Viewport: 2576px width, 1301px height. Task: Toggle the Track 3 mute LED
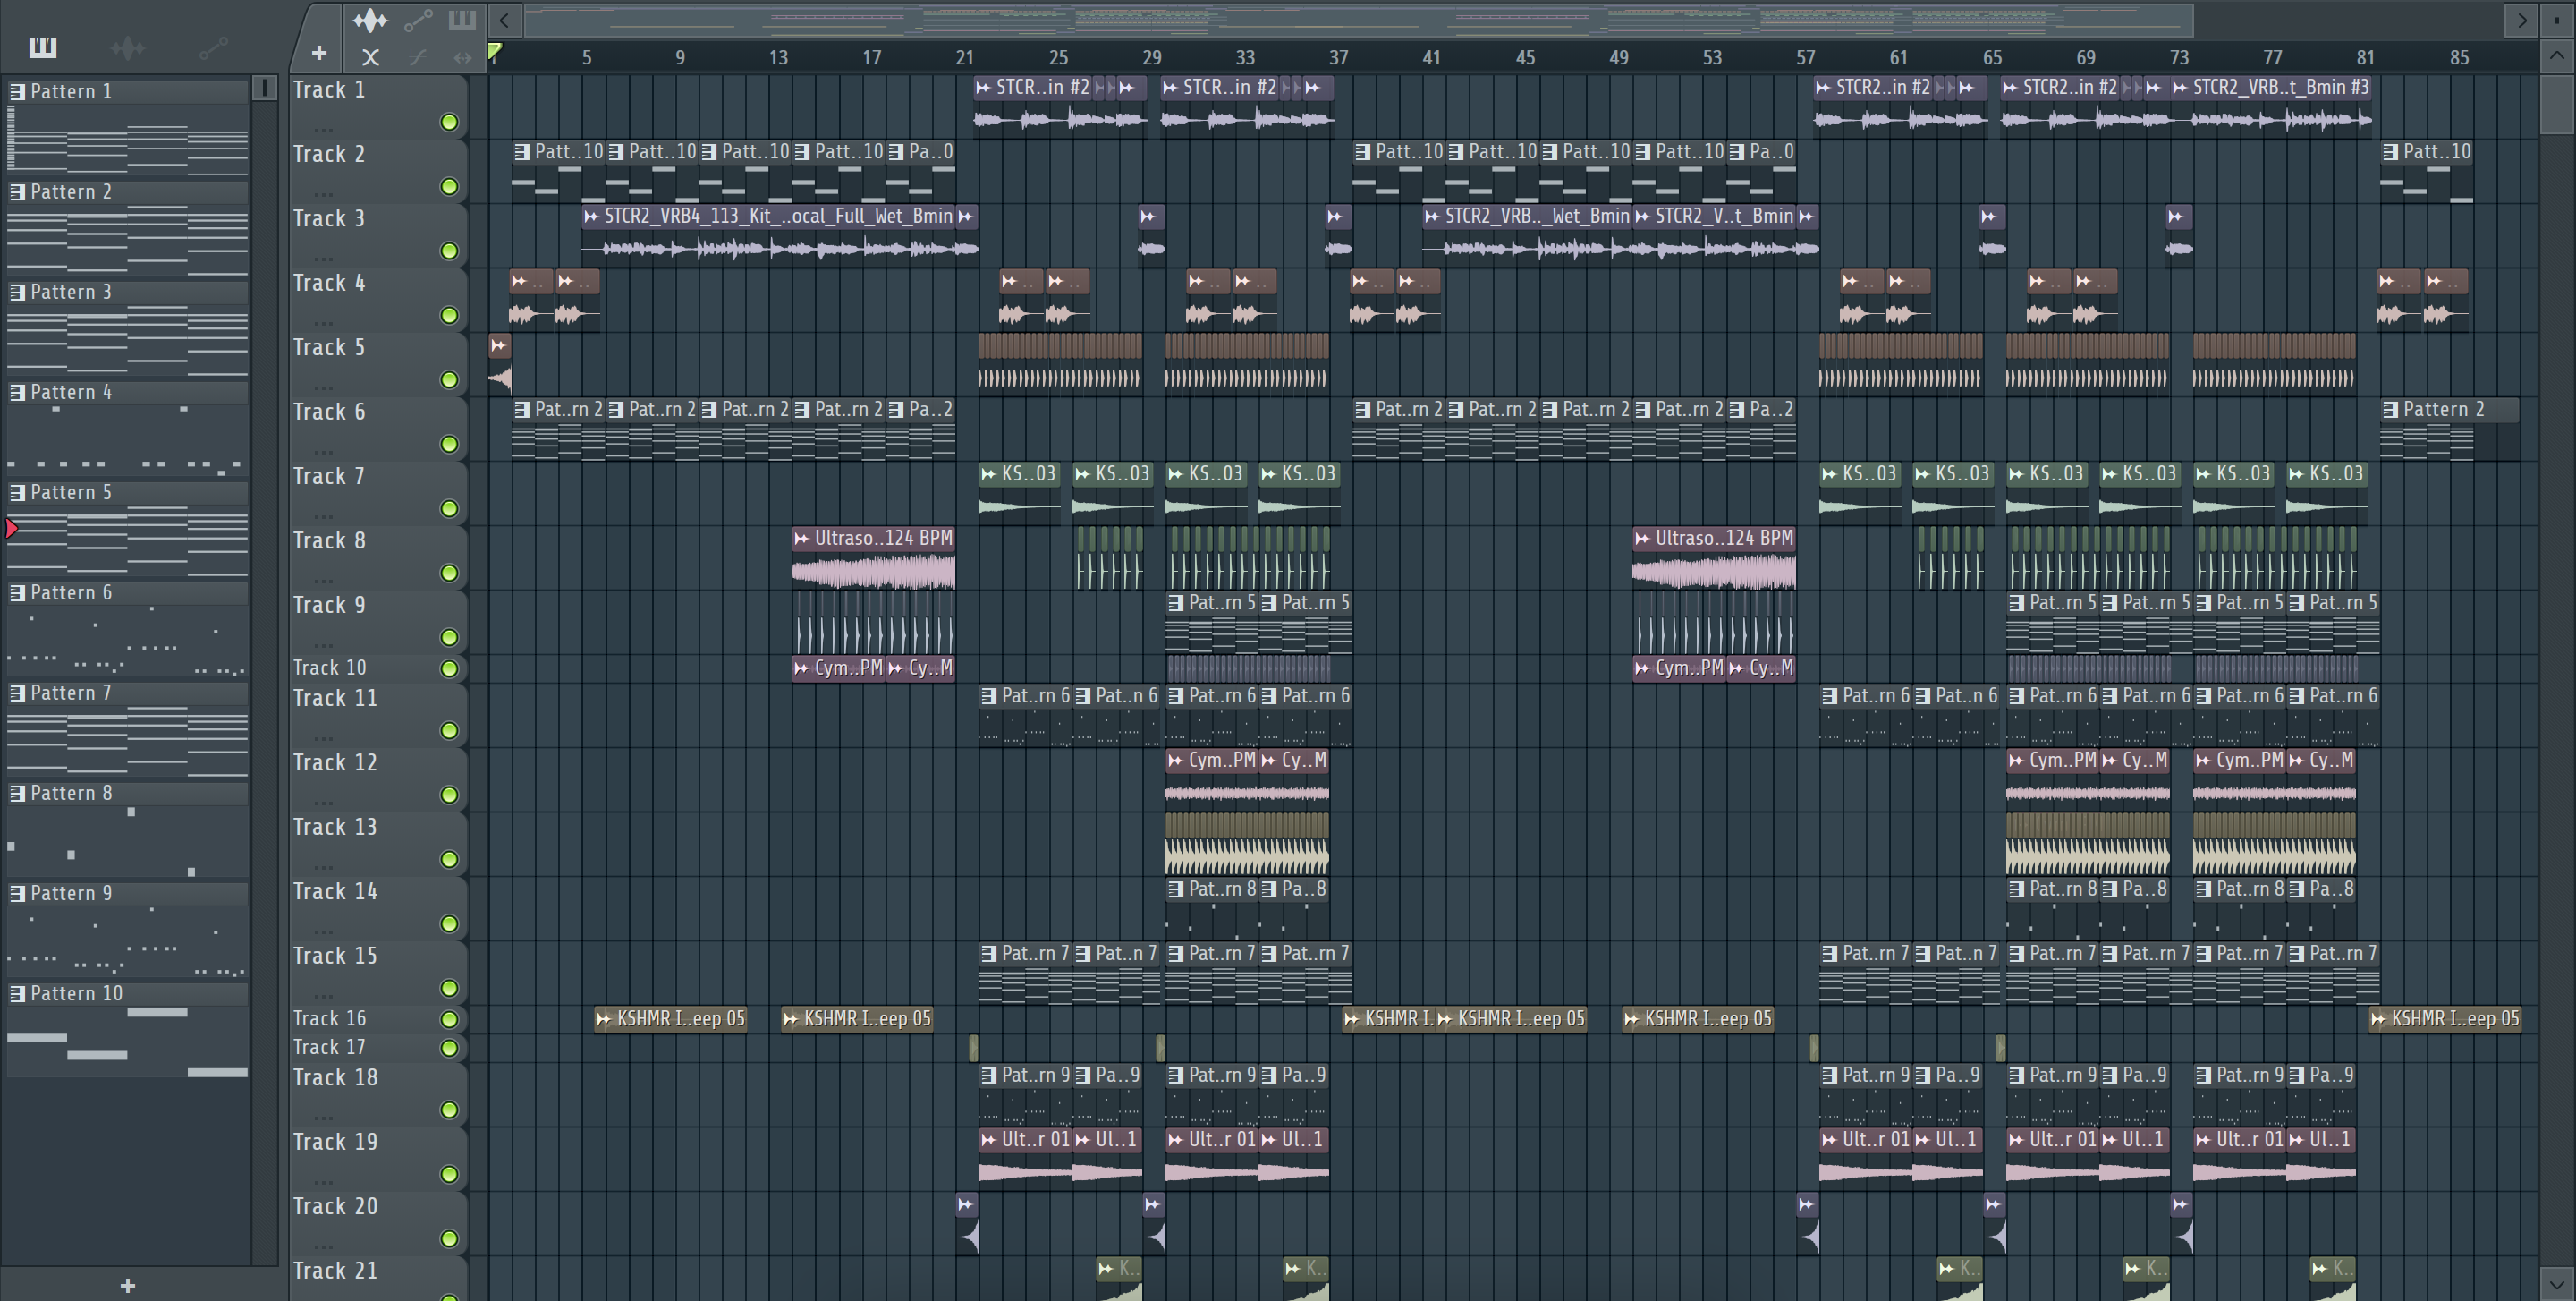click(x=450, y=251)
